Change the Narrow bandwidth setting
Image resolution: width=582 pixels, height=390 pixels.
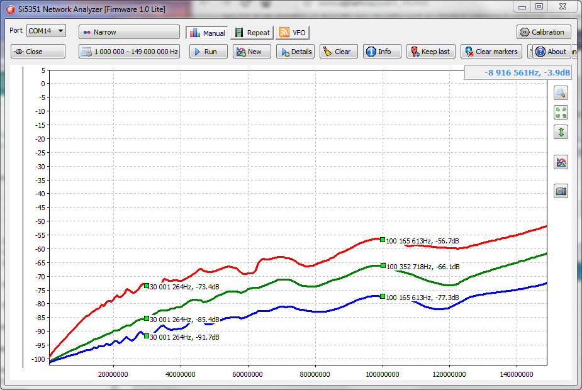coord(129,32)
